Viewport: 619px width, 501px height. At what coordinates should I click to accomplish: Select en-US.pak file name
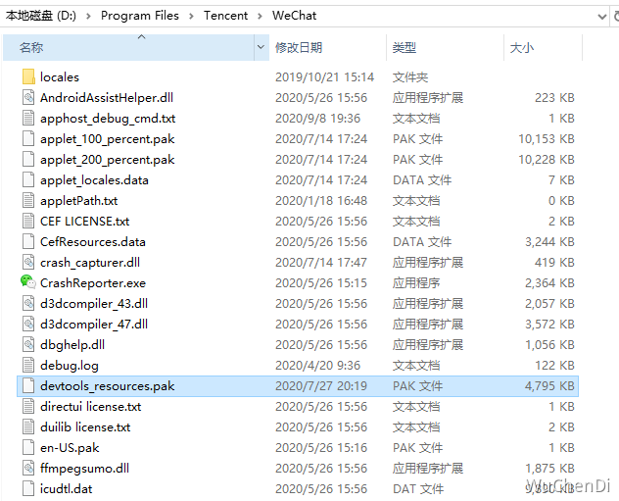70,447
